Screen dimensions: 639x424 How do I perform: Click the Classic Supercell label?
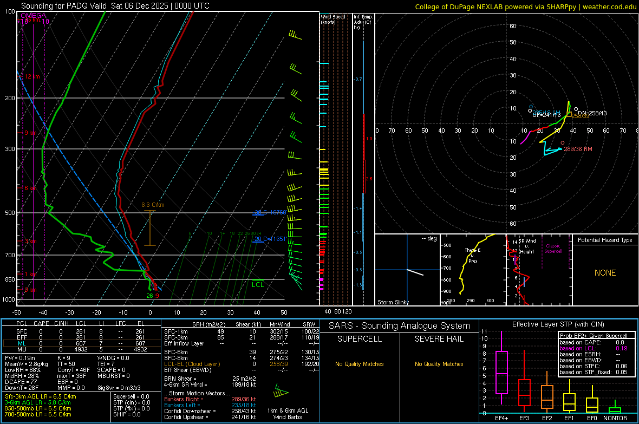pos(553,249)
